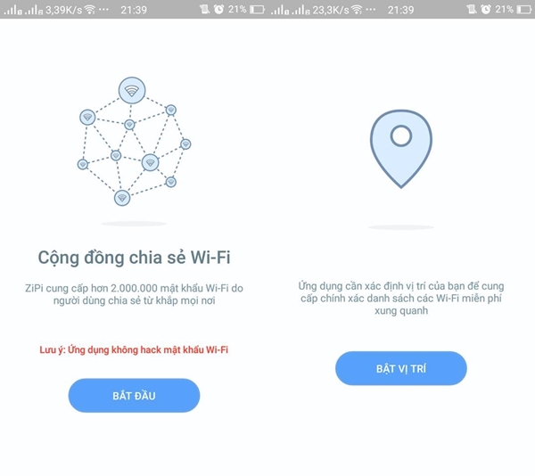Tap the ZiPi description text about 2.000.000 passwords
Screen dimensions: 535x476
coord(134,294)
